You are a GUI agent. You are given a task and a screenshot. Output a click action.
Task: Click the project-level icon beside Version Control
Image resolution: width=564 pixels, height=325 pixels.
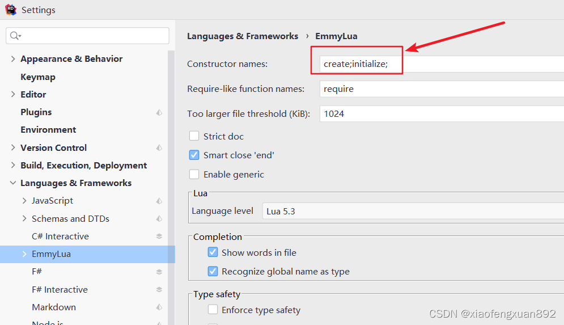pos(159,148)
